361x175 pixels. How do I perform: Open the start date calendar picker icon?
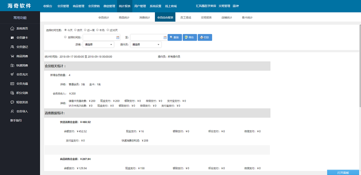tap(118, 38)
